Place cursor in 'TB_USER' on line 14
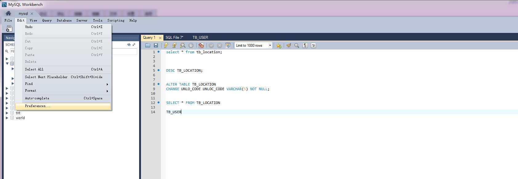The image size is (518, 179). click(174, 112)
